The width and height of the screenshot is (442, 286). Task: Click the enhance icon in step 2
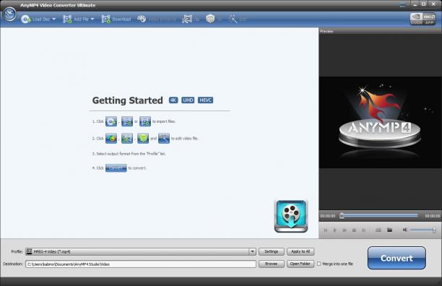(x=111, y=139)
